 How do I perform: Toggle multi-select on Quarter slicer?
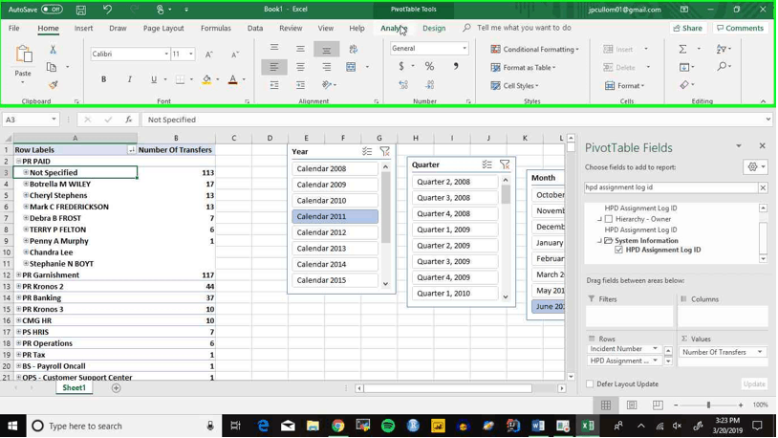pos(486,164)
